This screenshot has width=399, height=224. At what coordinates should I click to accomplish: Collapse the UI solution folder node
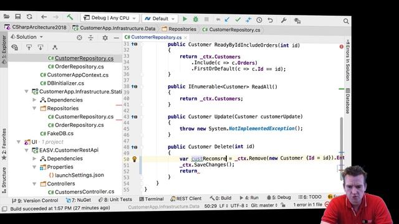[x=19, y=142]
